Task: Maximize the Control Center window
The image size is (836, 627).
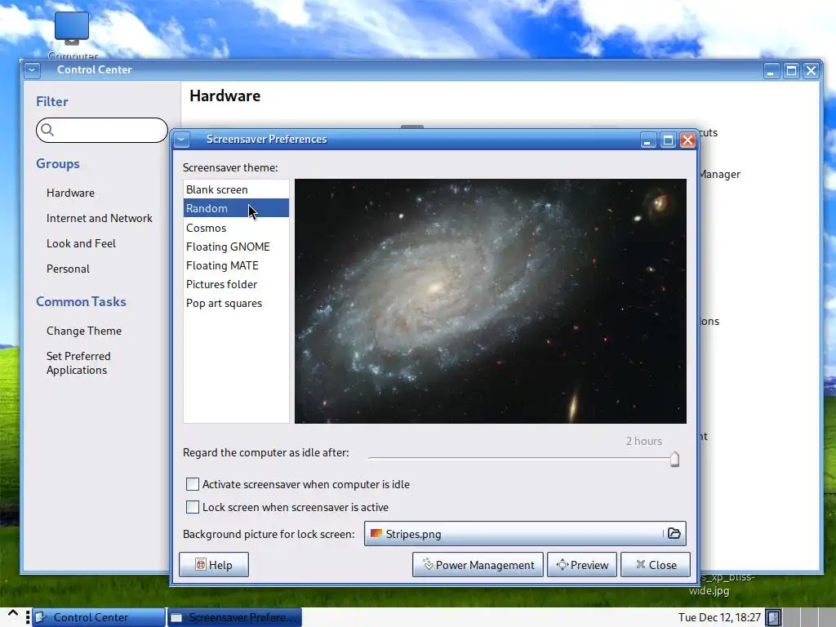Action: [x=791, y=70]
